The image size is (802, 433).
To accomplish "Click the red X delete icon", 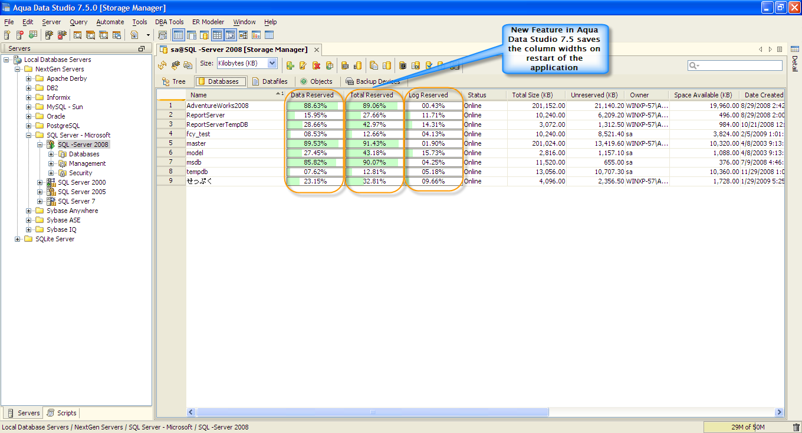I will coord(316,65).
